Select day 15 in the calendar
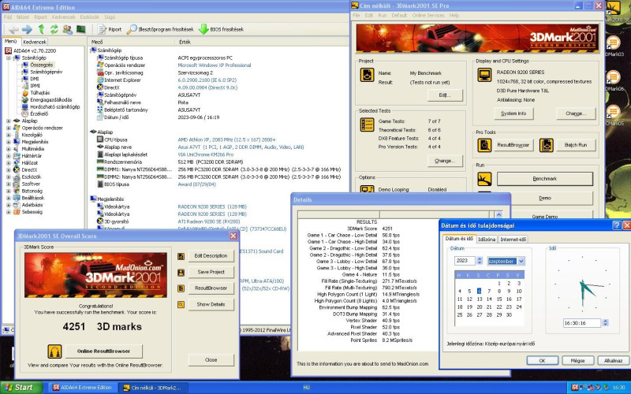 499,299
